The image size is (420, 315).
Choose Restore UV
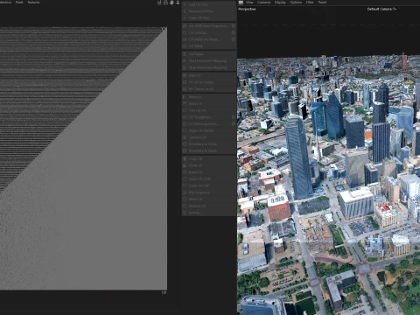pos(209,206)
